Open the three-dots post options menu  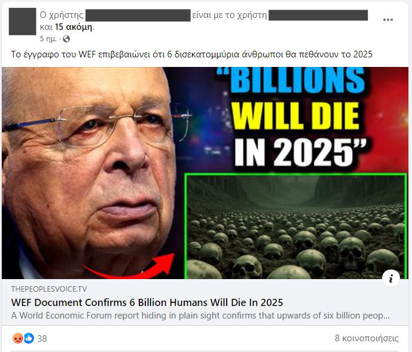click(x=388, y=20)
